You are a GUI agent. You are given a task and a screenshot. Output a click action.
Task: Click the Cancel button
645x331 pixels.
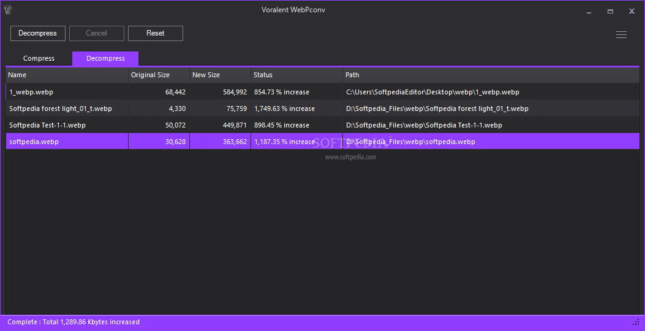click(97, 33)
